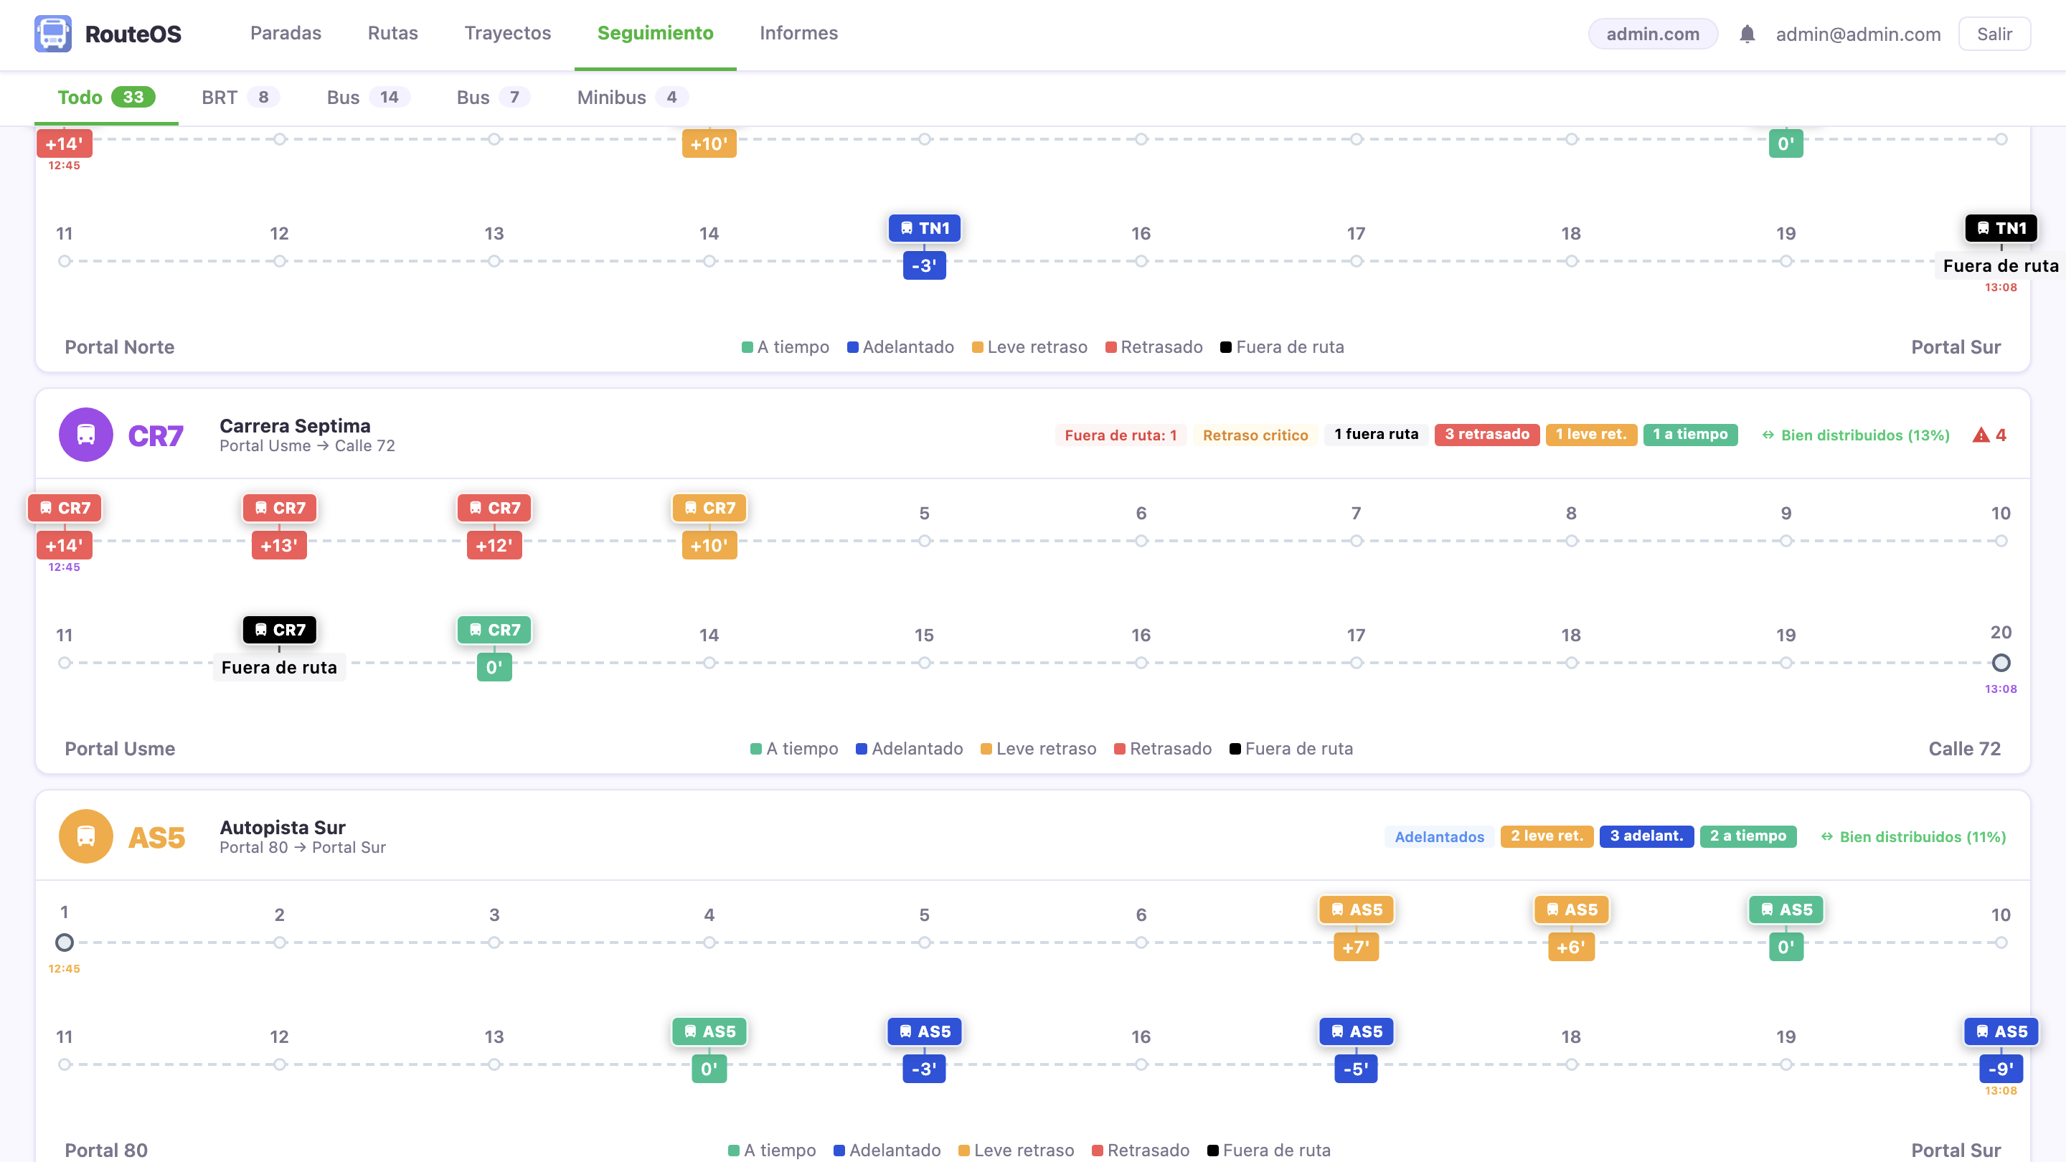Image resolution: width=2066 pixels, height=1162 pixels.
Task: Select the CR7 bus delayed +13'
Action: [280, 508]
